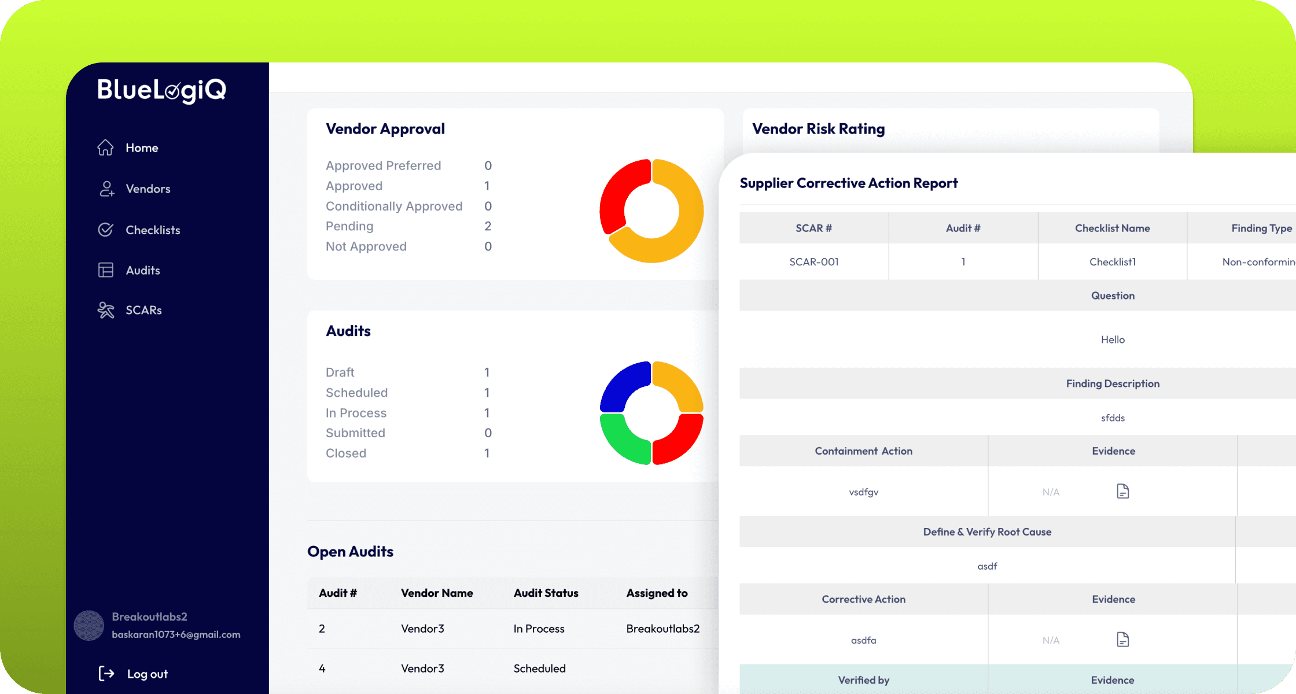
Task: Open Containment Action evidence document icon
Action: tap(1122, 491)
